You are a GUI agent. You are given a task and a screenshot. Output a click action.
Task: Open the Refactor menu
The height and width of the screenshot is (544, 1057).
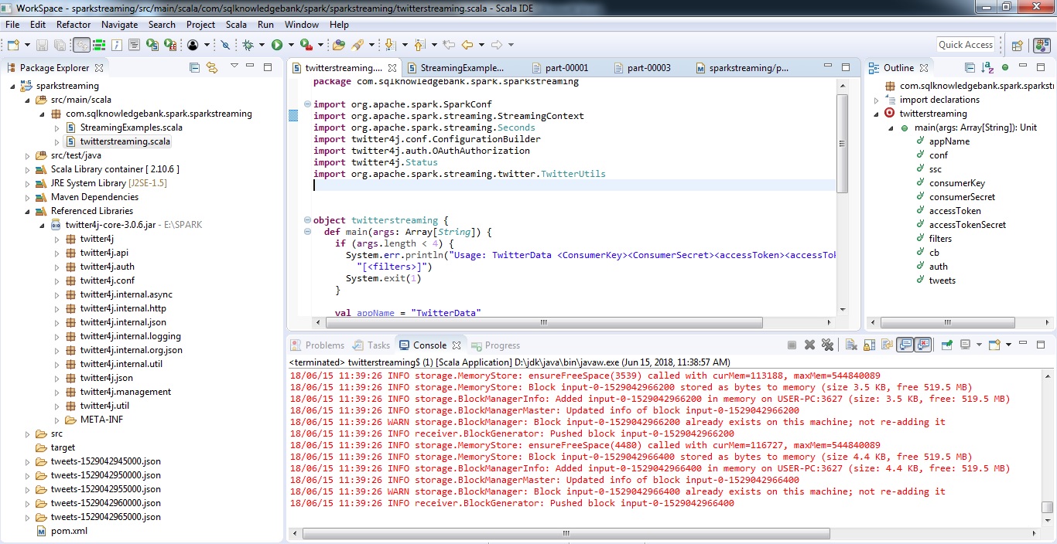point(74,25)
